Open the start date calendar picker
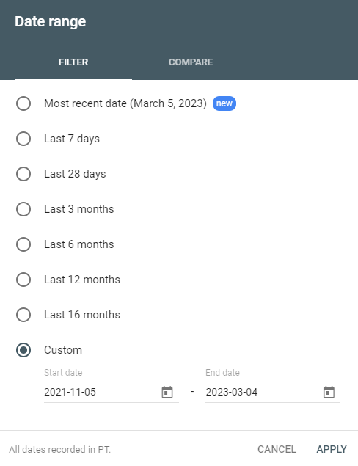358x466 pixels. pyautogui.click(x=167, y=392)
